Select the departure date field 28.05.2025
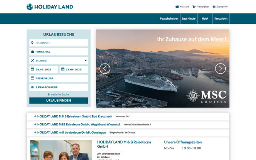 click(44, 70)
